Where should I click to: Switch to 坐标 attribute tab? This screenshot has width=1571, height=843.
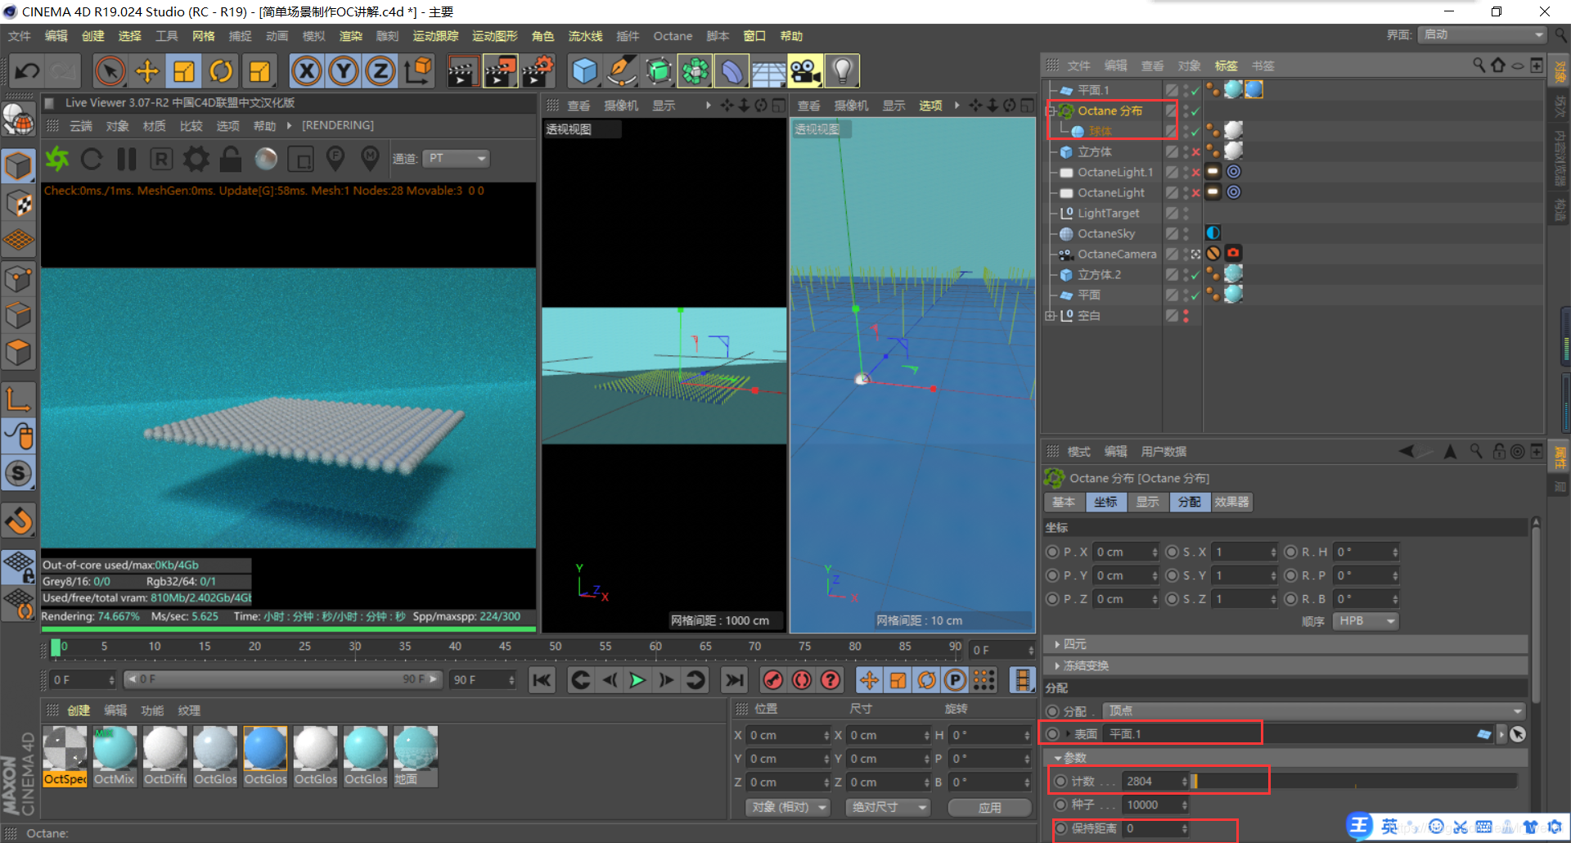click(1105, 502)
